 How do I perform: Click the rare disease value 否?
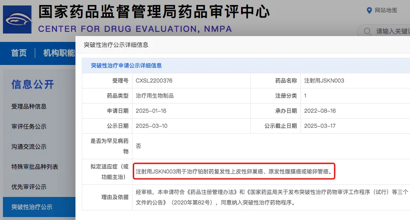[x=138, y=146]
